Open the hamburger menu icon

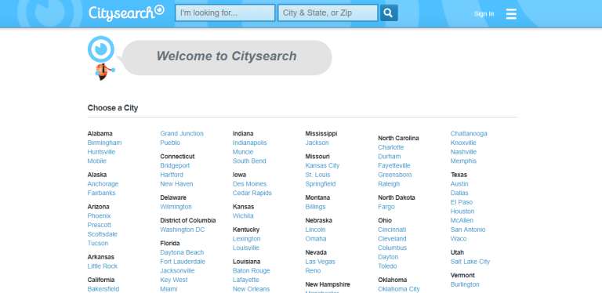pos(511,14)
